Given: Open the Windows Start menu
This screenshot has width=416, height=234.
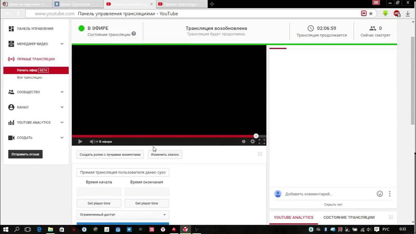Looking at the screenshot, I should click(6, 229).
